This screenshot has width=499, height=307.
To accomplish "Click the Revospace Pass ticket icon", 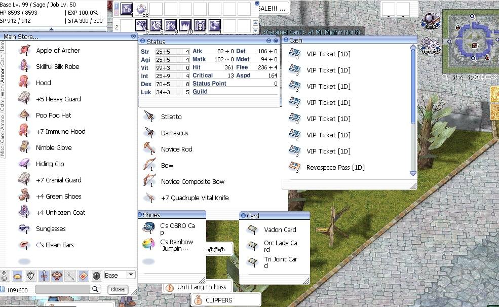I will (x=295, y=167).
